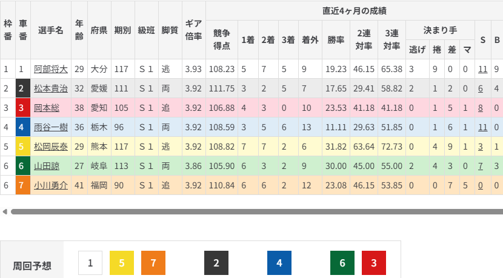Click the white 1 badge in 周回予想 row
The image size is (503, 278).
pos(90,263)
